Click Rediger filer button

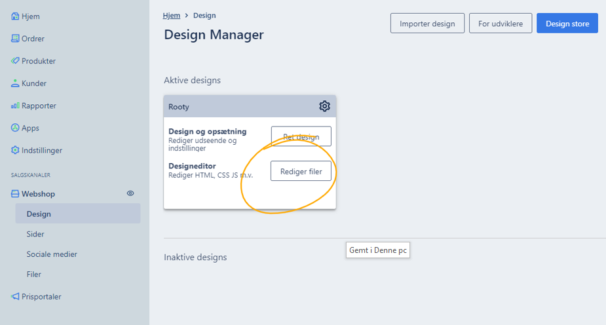pos(301,171)
